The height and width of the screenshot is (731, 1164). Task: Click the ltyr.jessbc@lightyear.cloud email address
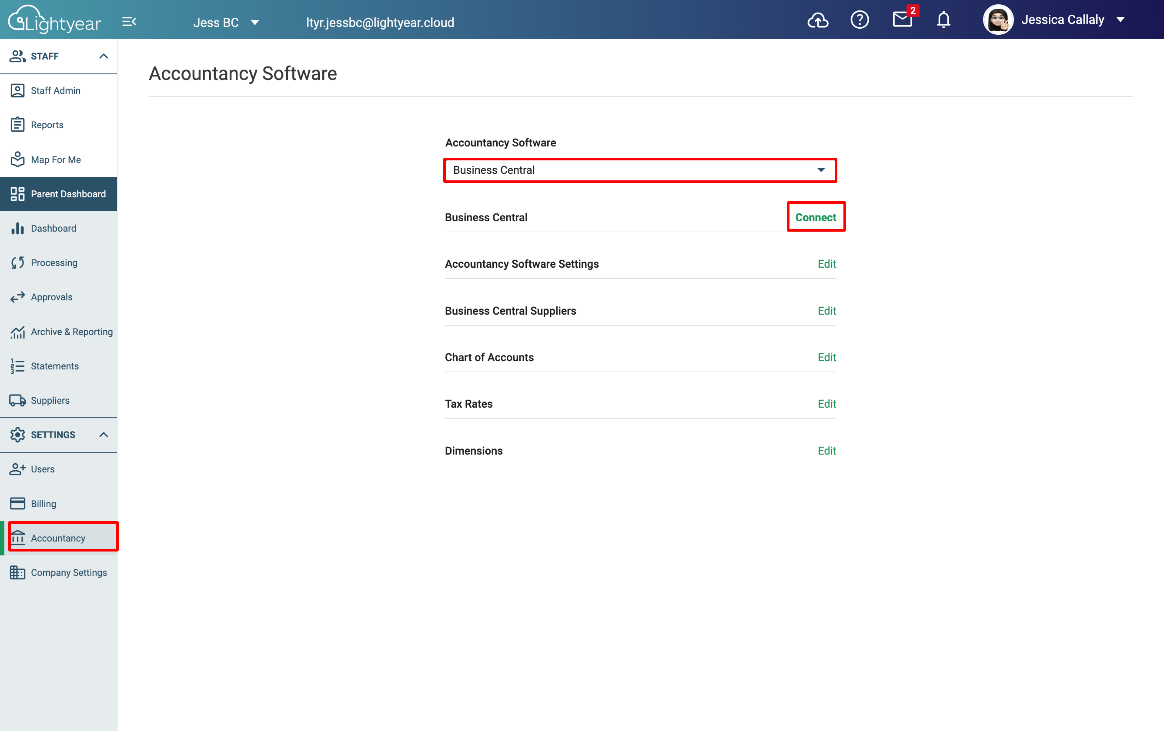pos(380,22)
